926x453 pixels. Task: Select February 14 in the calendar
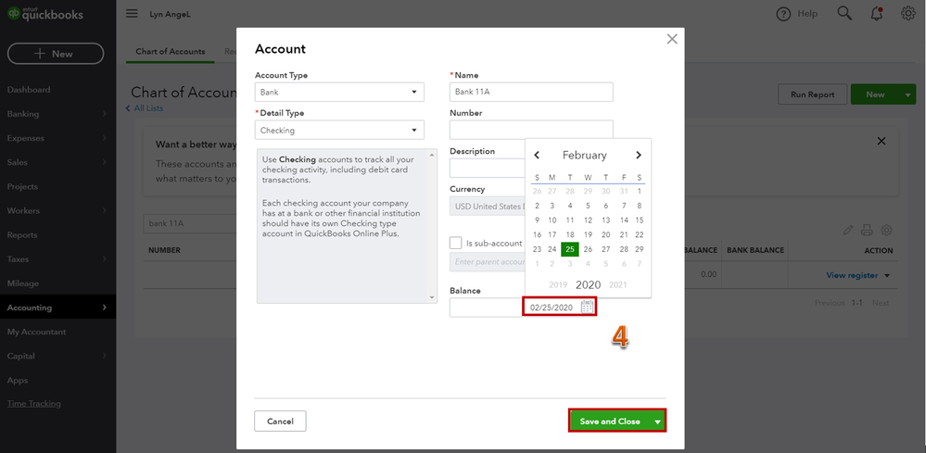624,220
